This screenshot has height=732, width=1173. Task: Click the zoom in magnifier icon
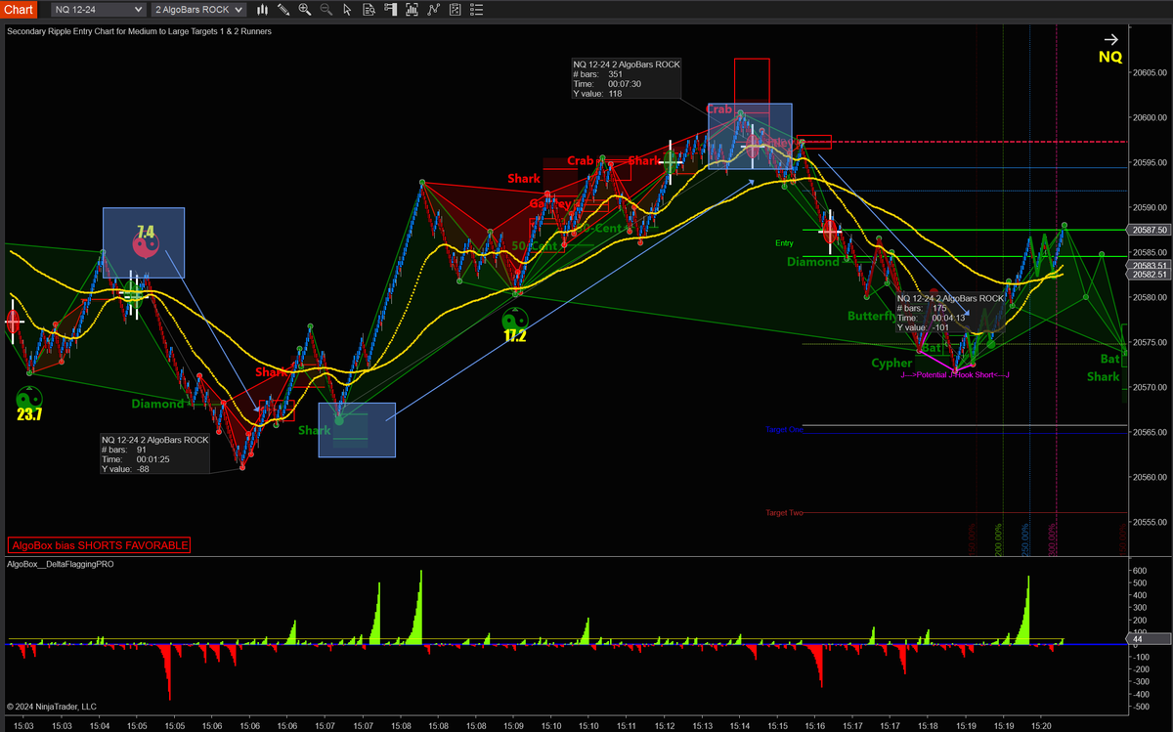pyautogui.click(x=305, y=10)
